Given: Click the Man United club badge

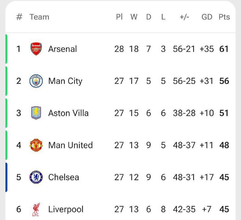Looking at the screenshot, I should pyautogui.click(x=36, y=145).
